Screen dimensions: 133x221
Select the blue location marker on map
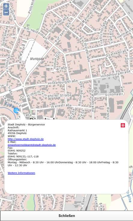pos(17,110)
